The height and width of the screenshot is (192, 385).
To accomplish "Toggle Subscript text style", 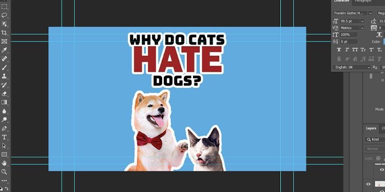I will point(379,50).
